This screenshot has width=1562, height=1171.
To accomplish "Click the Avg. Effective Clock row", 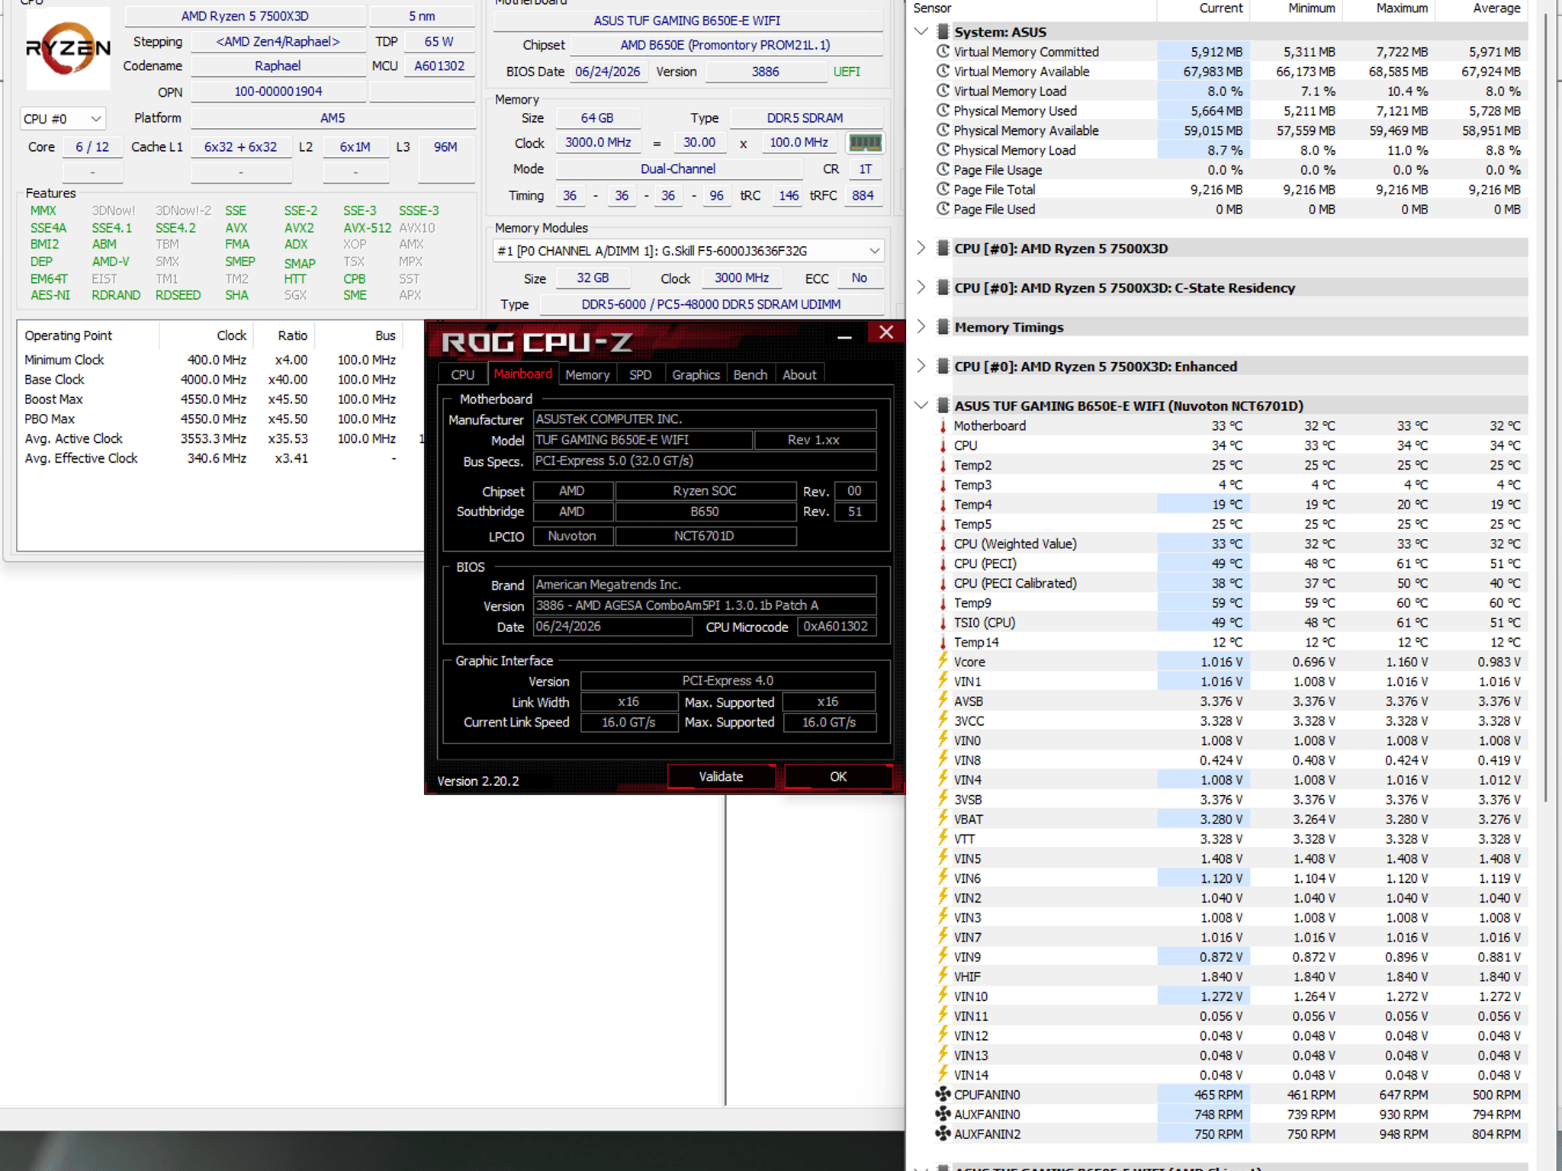I will click(x=220, y=458).
